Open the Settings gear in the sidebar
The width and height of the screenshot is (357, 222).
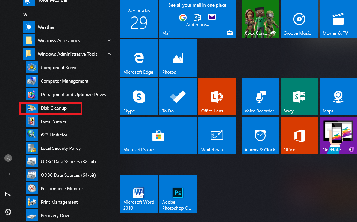(x=8, y=212)
